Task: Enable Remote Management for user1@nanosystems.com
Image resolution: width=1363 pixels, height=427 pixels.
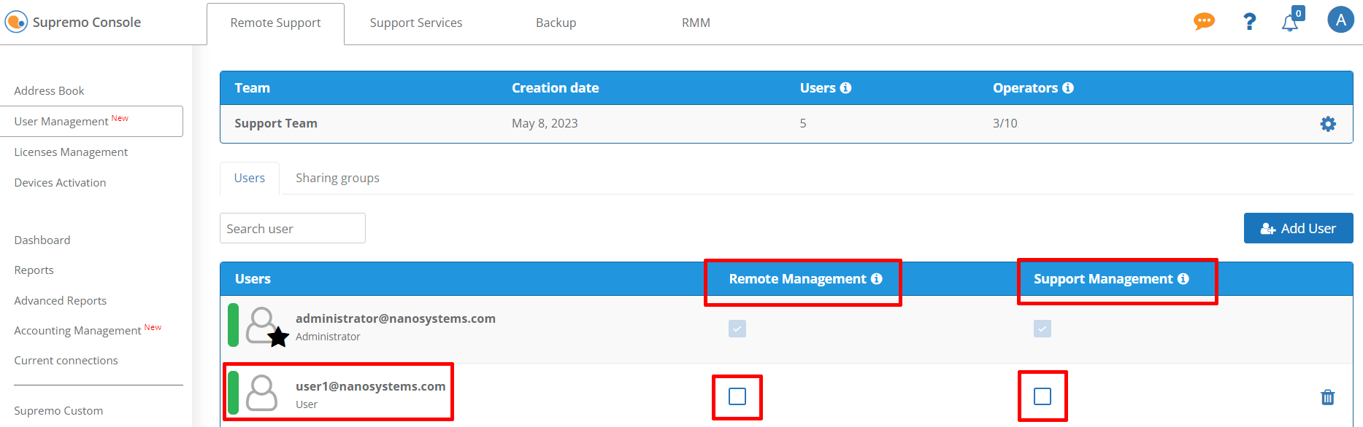Action: (x=737, y=396)
